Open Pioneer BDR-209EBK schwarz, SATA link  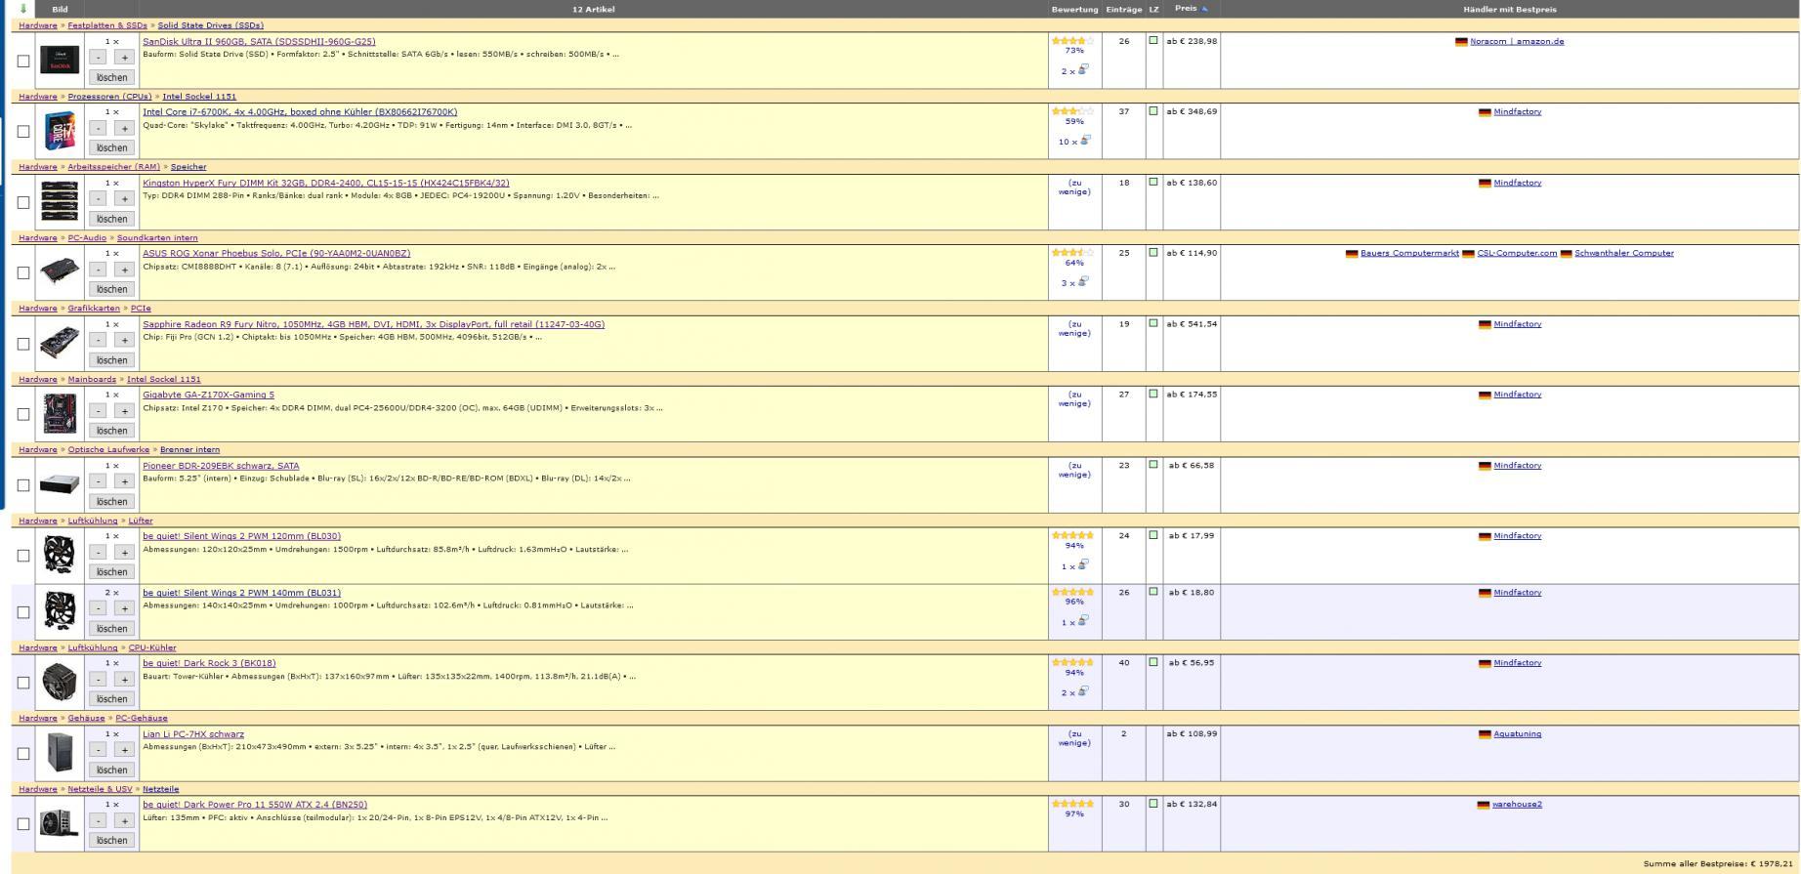221,466
